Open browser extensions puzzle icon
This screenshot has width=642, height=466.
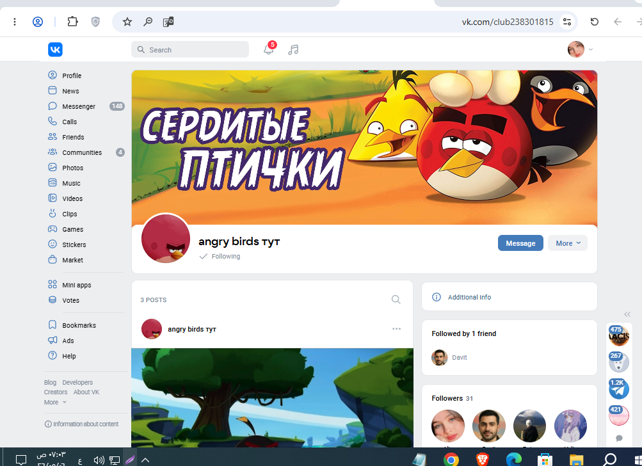[x=72, y=21]
